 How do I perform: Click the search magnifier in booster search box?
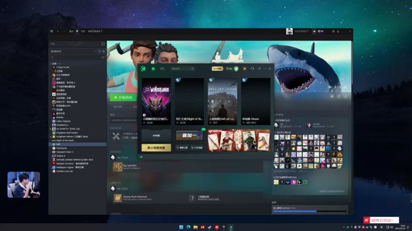pyautogui.click(x=193, y=69)
